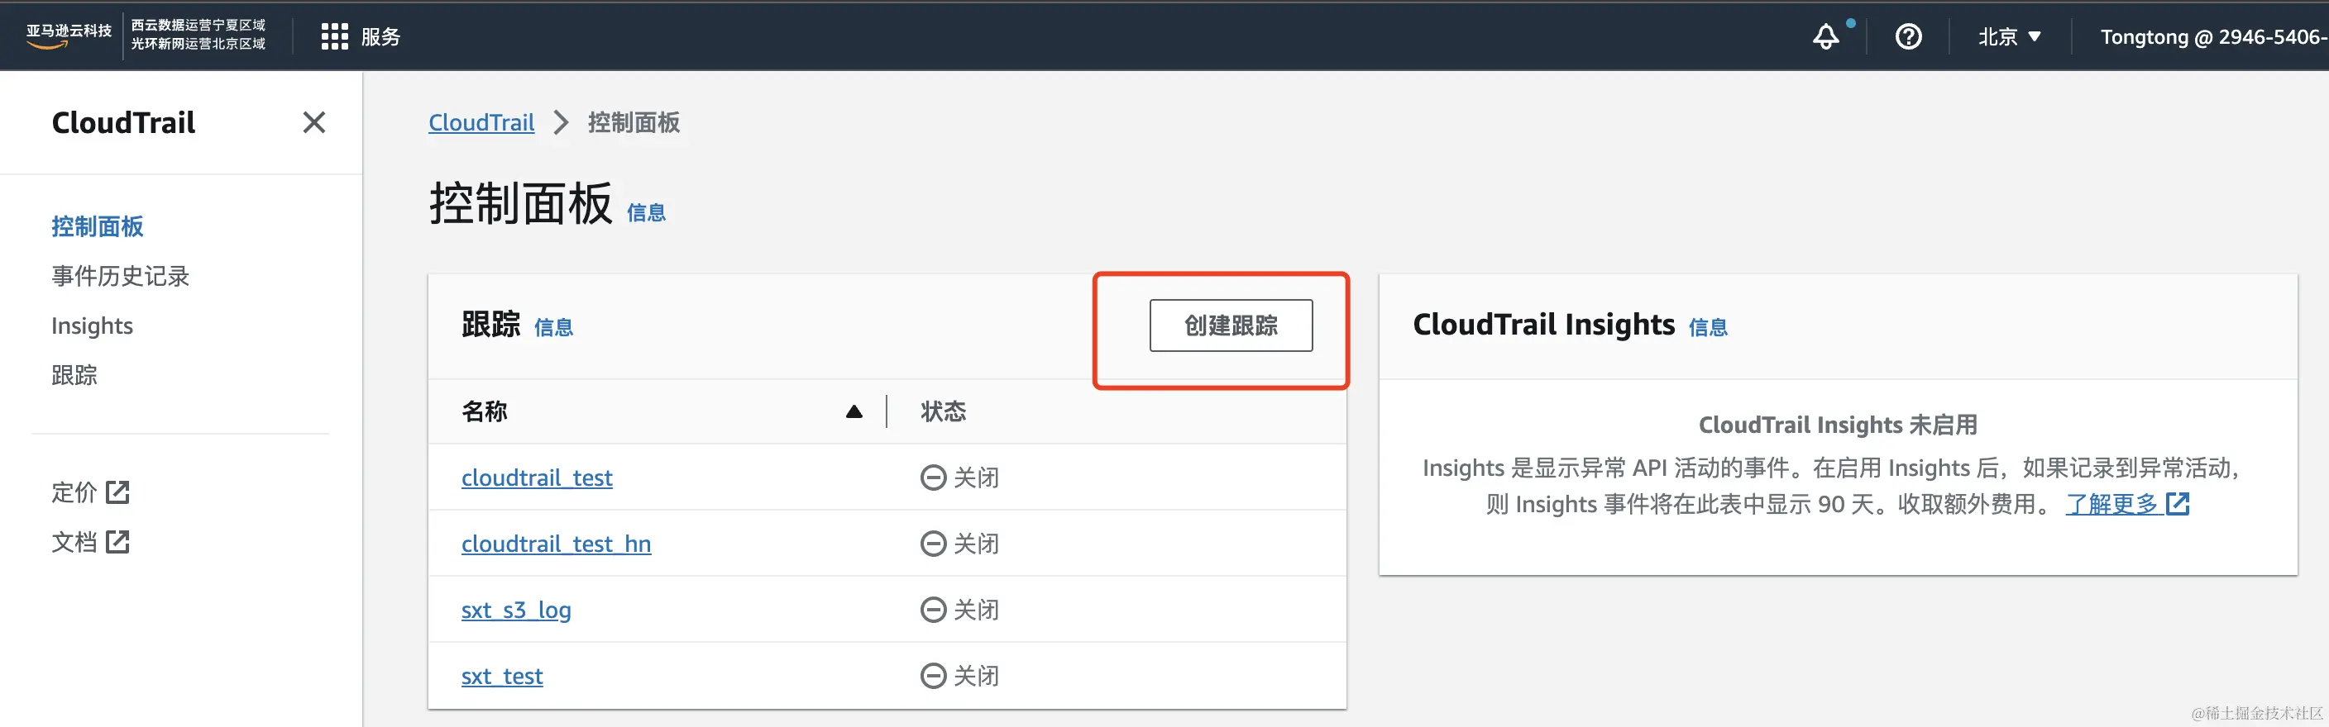The width and height of the screenshot is (2329, 727).
Task: Close the CloudTrail sidebar panel
Action: point(313,122)
